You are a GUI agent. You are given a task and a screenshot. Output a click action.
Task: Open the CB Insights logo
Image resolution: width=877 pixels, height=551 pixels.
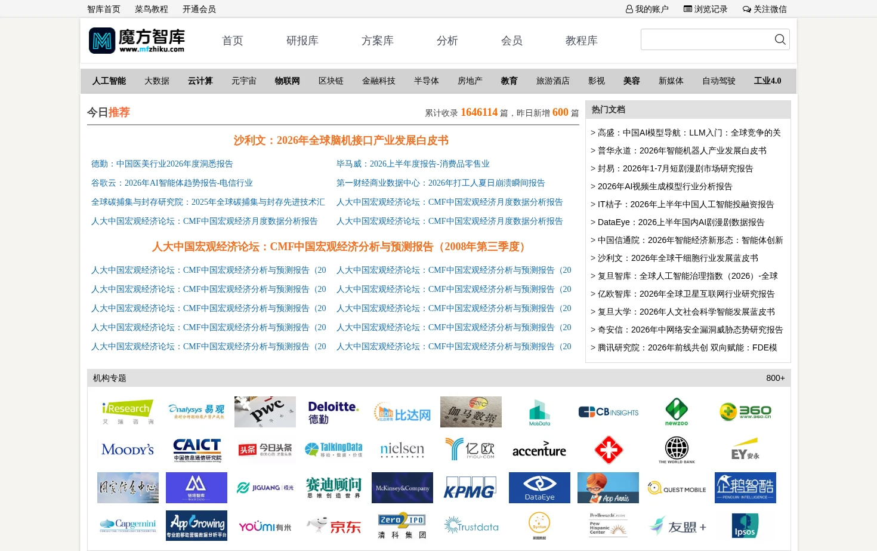(608, 412)
